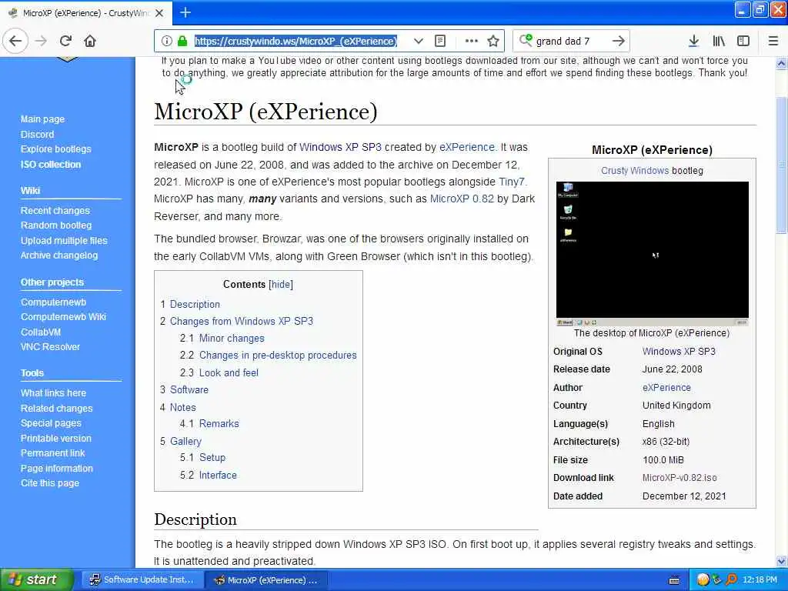Get the Permanent link
The height and width of the screenshot is (591, 788).
pos(53,452)
